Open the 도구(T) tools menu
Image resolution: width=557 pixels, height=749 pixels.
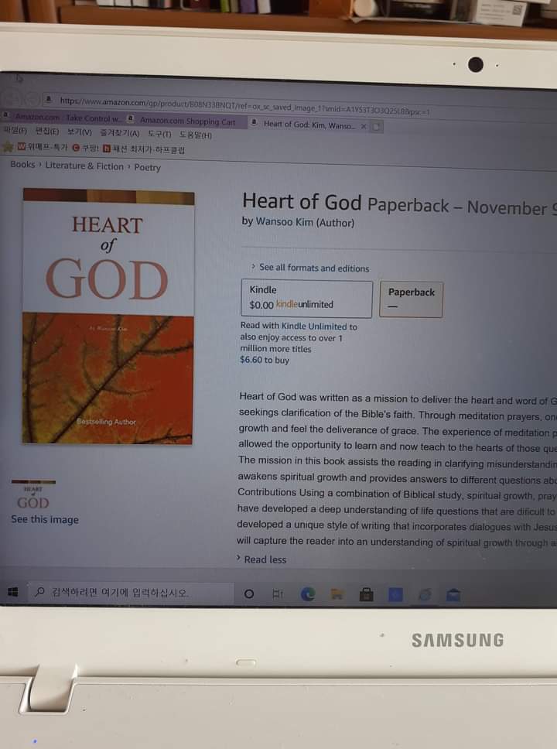coord(159,134)
